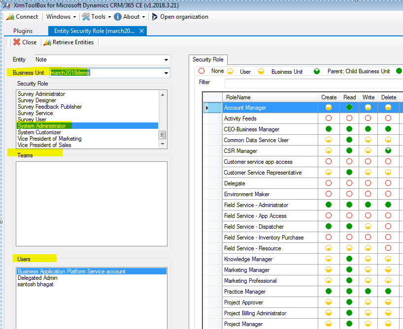Sort by the Read column header
Viewport: 403px width, 329px height.
[x=349, y=97]
